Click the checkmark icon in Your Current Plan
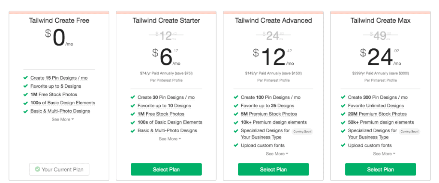This screenshot has width=439, height=183. (37, 169)
